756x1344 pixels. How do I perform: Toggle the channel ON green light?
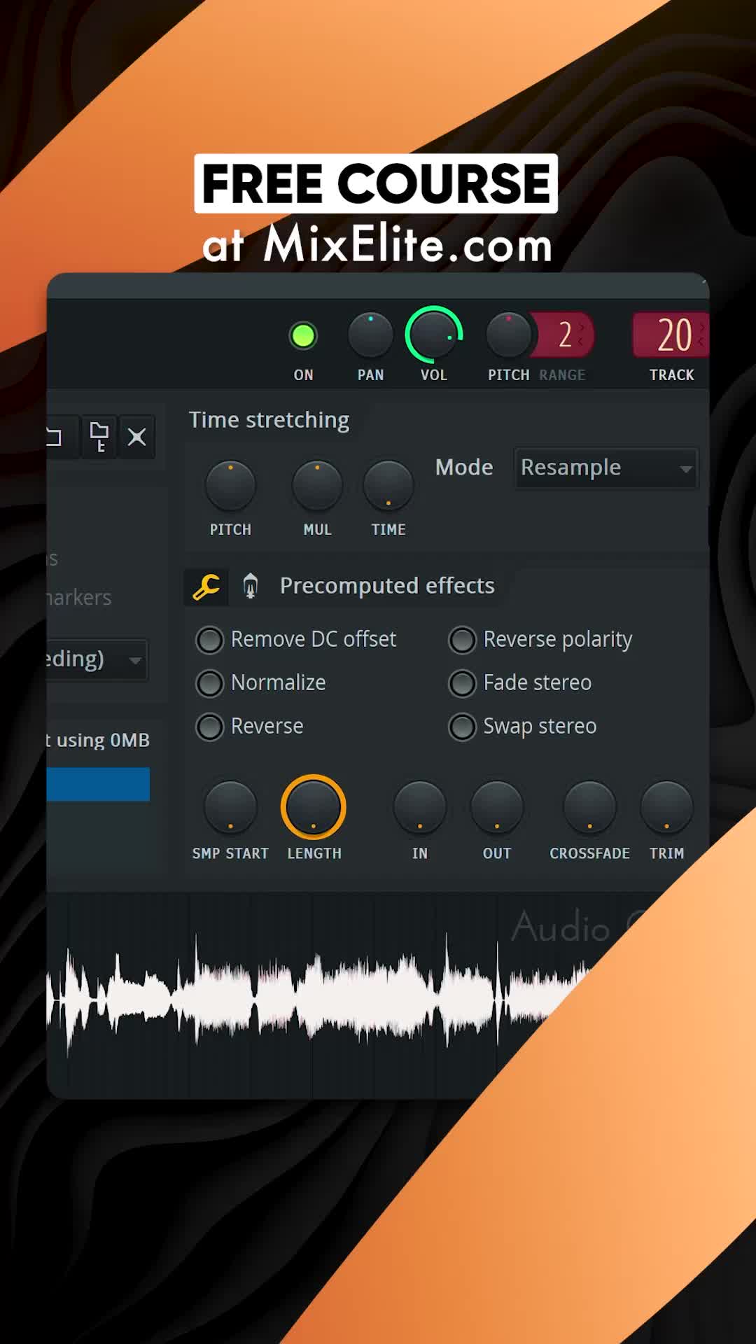point(303,336)
